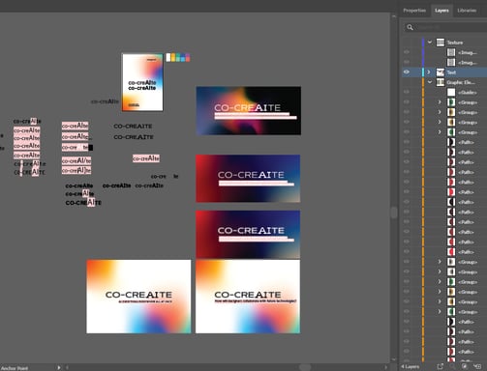The height and width of the screenshot is (371, 487).
Task: Click the Graphic Elements layer thumbnail icon
Action: click(441, 82)
